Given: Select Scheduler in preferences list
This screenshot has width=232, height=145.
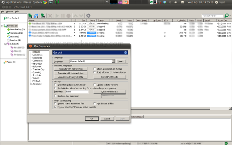Looking at the screenshot, I should [37, 75].
